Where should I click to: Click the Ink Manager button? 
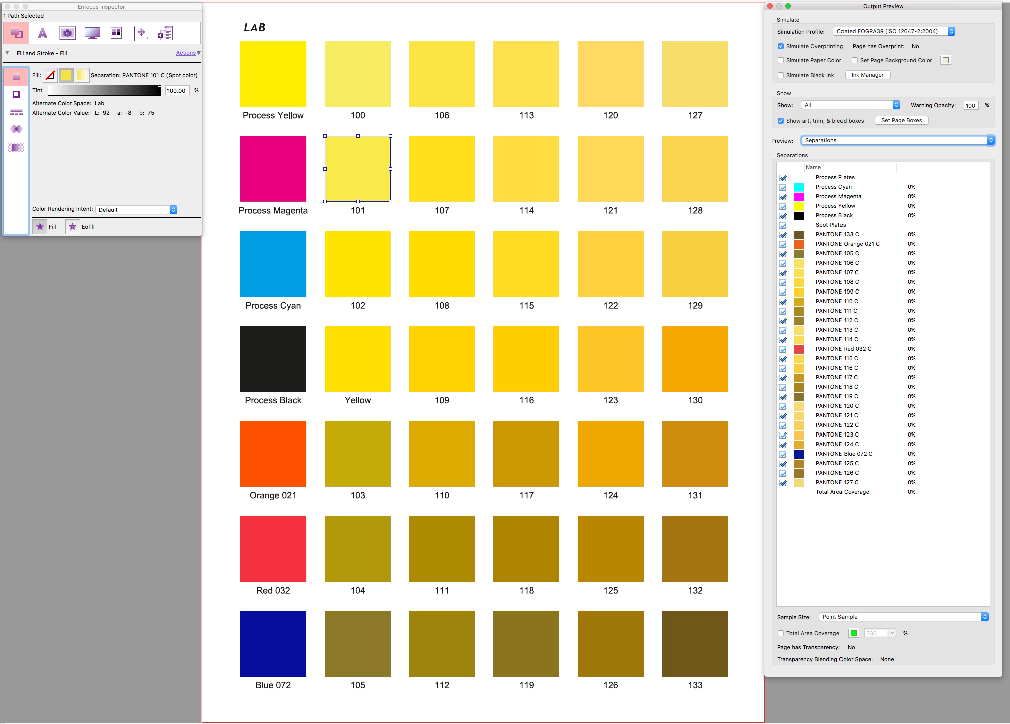click(867, 75)
